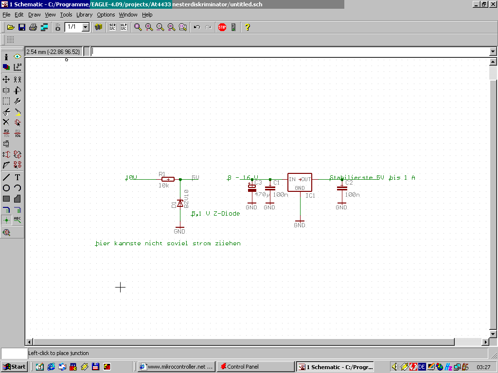Select the Paste brush tool
This screenshot has width=498, height=373.
[18, 112]
